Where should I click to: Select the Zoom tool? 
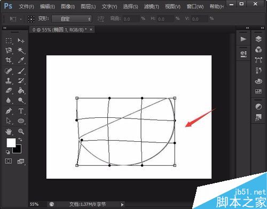pos(21,132)
